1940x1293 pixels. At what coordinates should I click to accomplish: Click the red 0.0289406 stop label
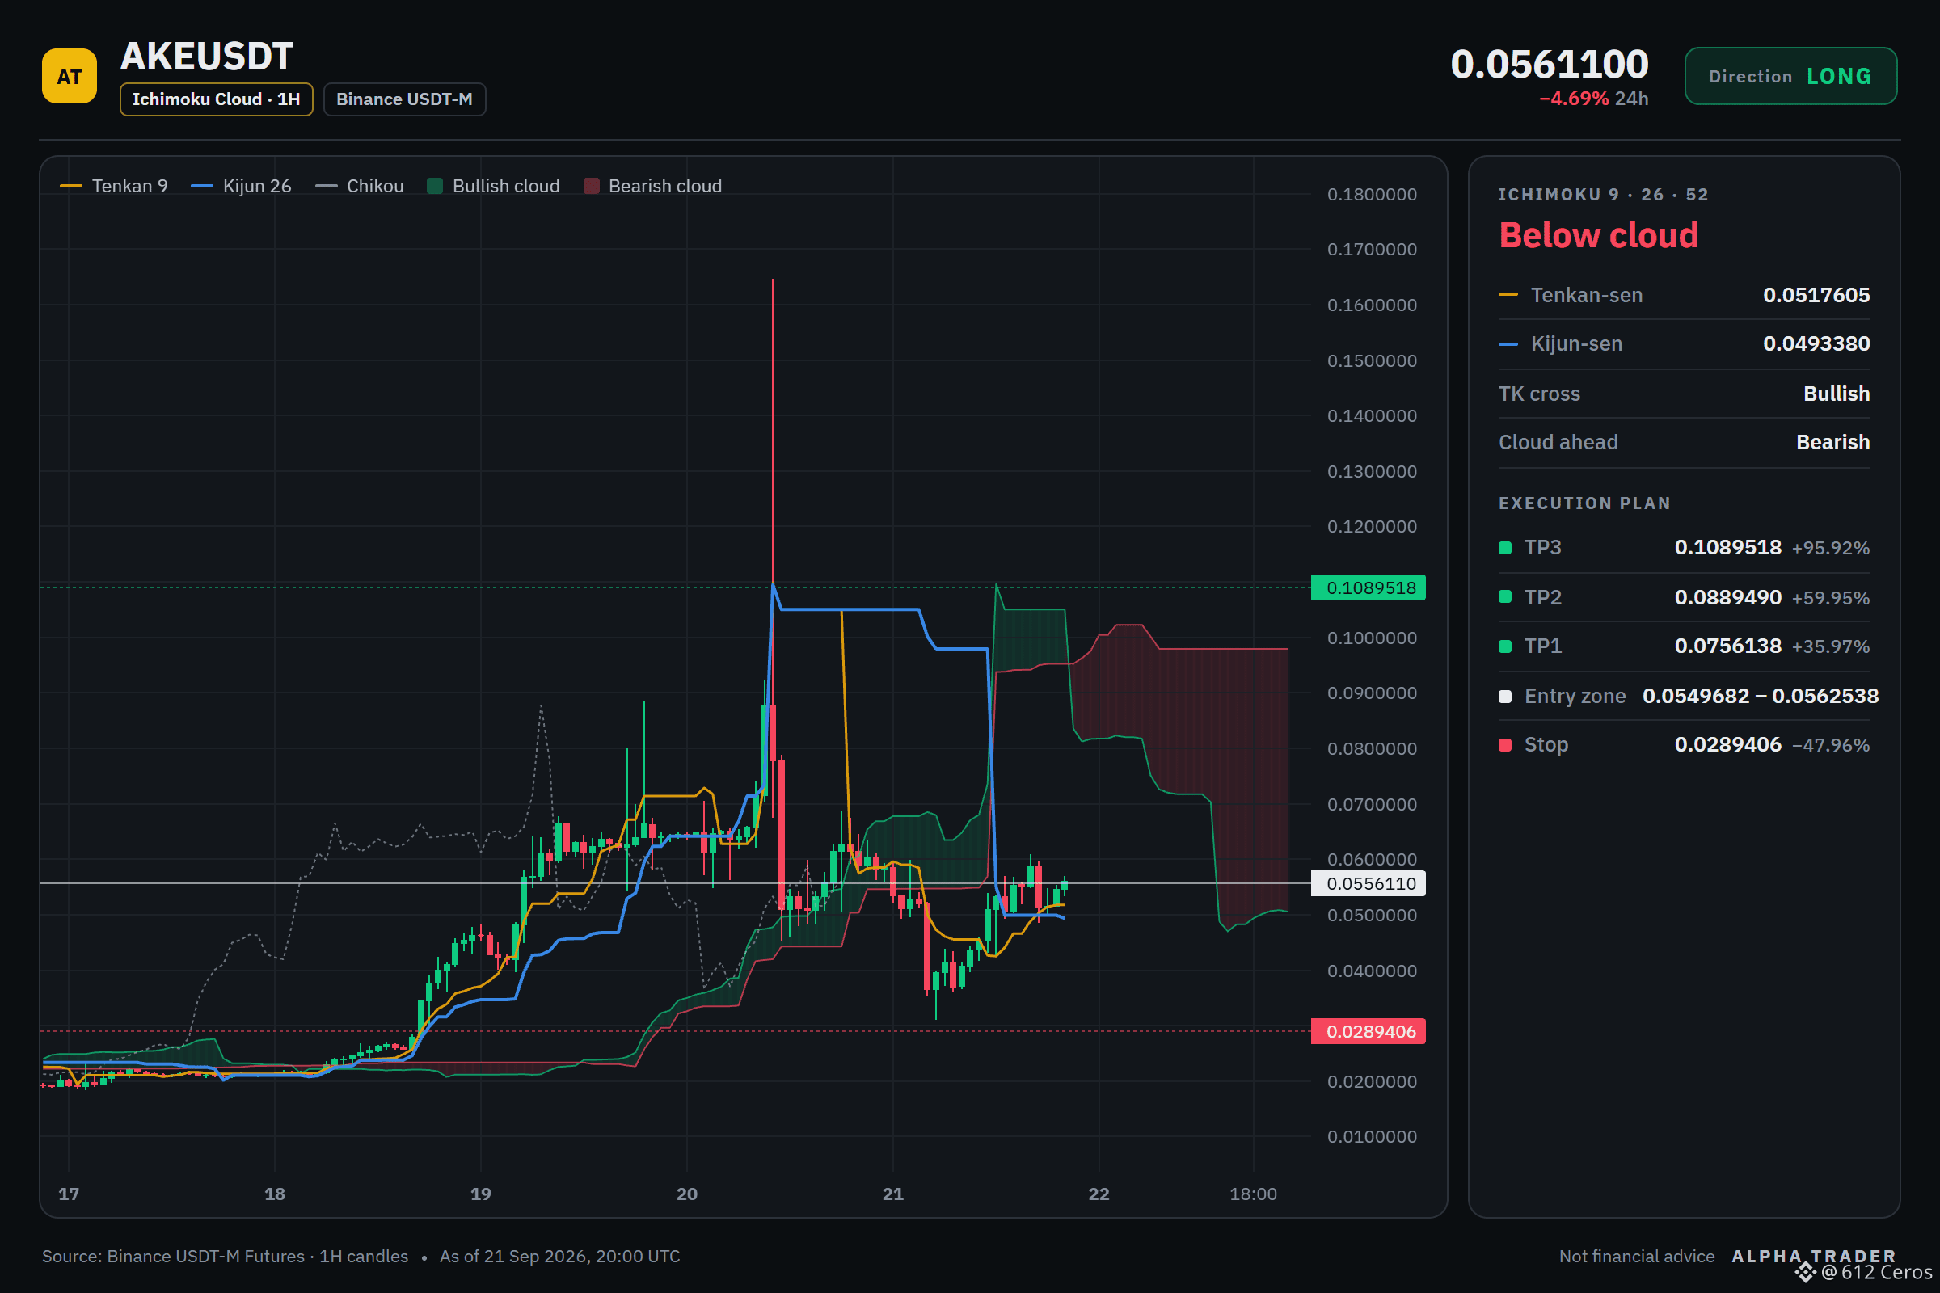point(1369,1032)
